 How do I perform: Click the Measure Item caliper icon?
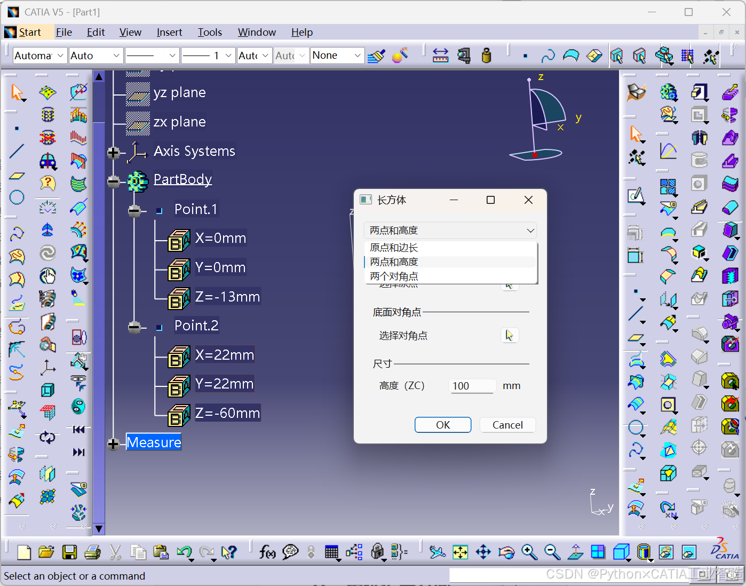tap(464, 56)
